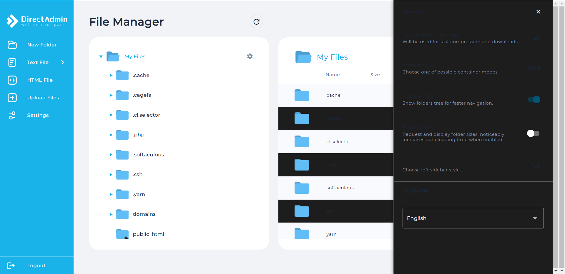The height and width of the screenshot is (274, 565).
Task: Sort the file list by Name column
Action: pyautogui.click(x=333, y=75)
